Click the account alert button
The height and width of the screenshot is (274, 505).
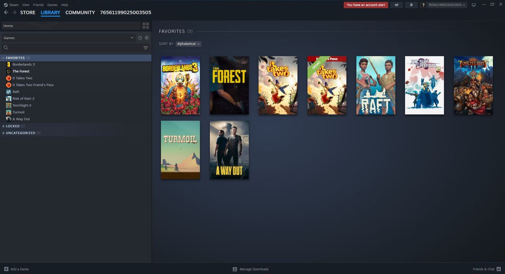366,5
